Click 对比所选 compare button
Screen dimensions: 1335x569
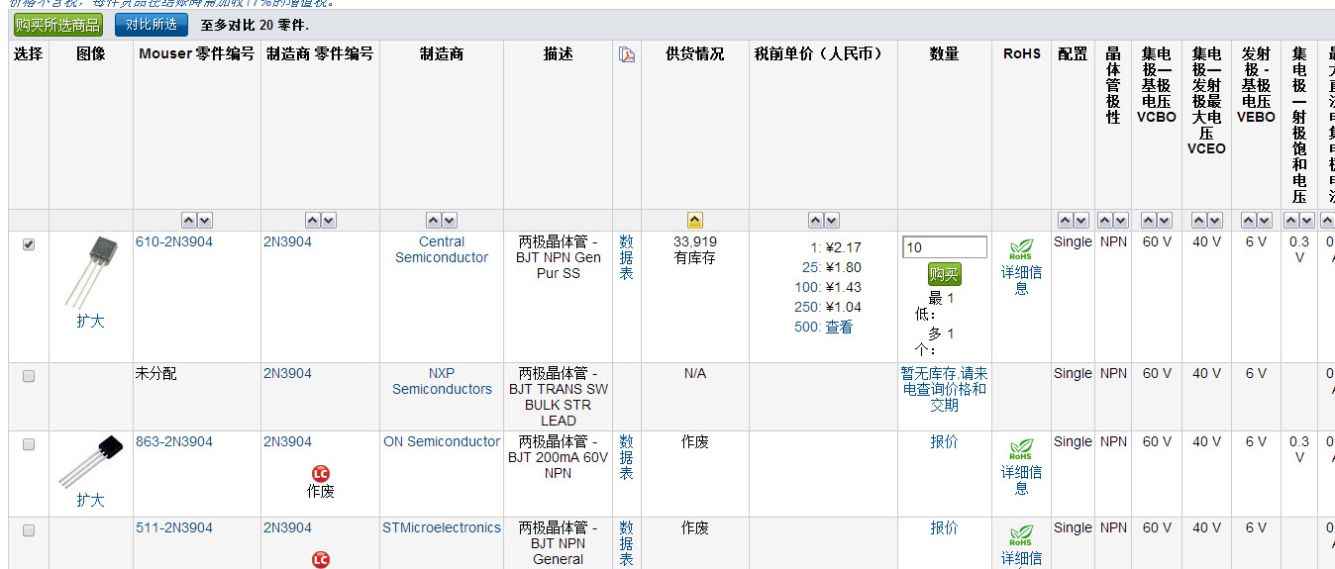pyautogui.click(x=152, y=25)
